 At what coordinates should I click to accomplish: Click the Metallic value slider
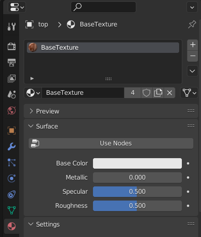click(137, 177)
